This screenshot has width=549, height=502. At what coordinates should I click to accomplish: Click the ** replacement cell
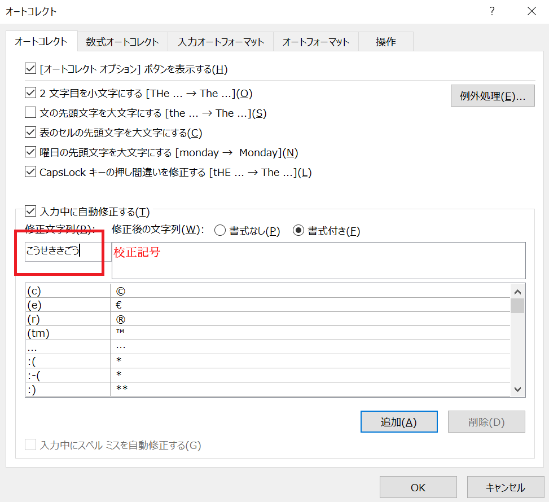click(x=310, y=389)
